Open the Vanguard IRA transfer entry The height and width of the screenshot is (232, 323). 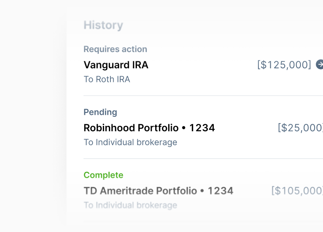(x=116, y=65)
